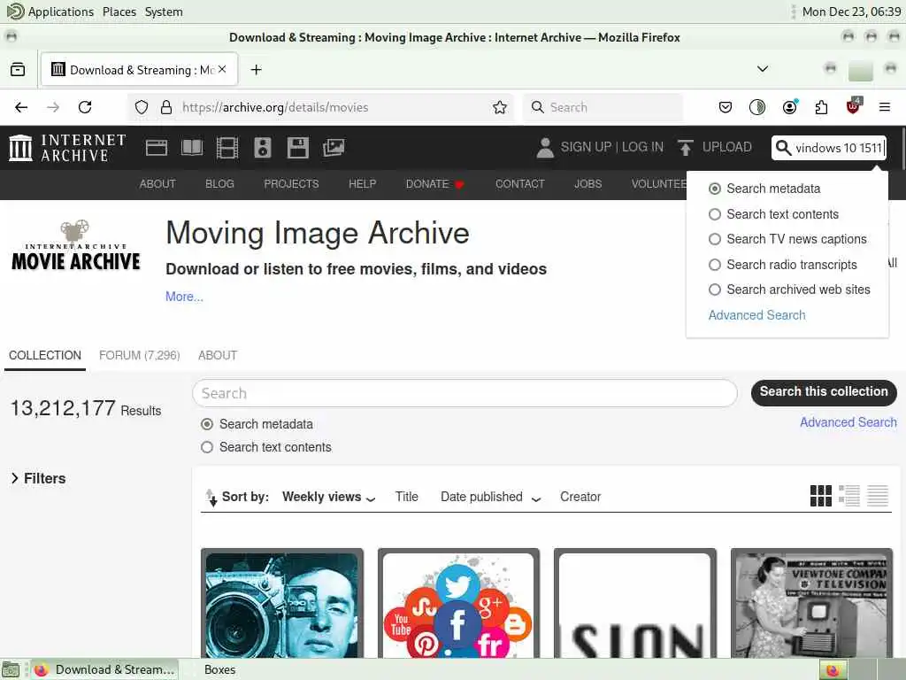Expand the Filters section
This screenshot has height=680, width=906.
(38, 479)
